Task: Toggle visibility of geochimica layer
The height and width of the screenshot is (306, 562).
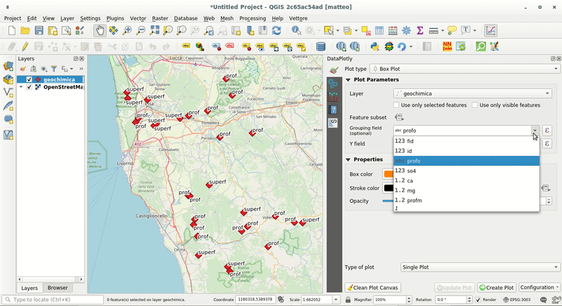Action: (29, 80)
